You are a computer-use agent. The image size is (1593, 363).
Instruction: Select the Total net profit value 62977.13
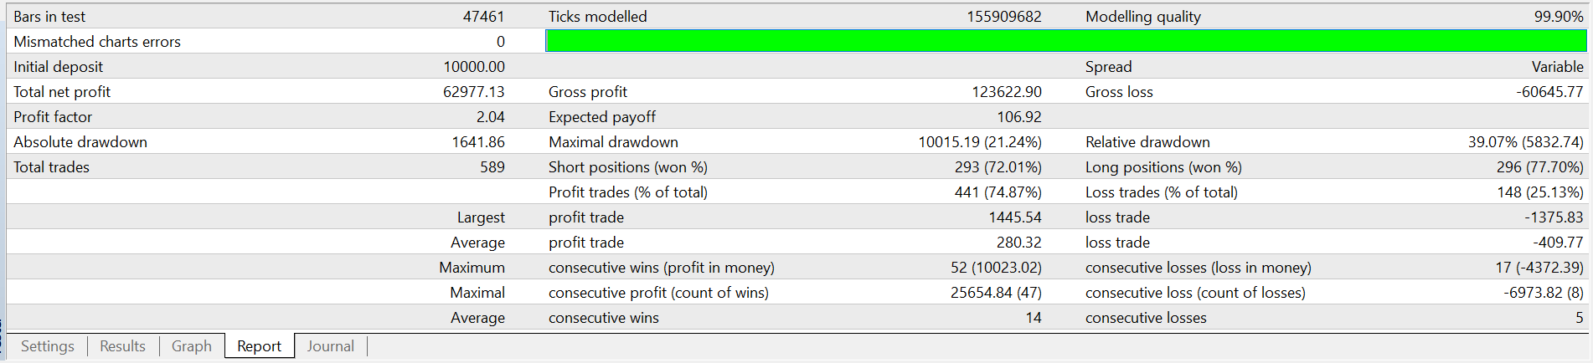[x=474, y=92]
